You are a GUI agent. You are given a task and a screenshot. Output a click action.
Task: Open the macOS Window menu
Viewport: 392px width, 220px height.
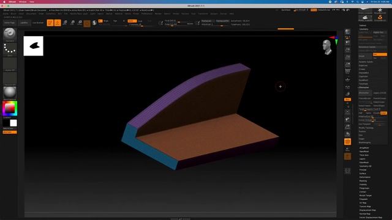pyautogui.click(x=23, y=2)
